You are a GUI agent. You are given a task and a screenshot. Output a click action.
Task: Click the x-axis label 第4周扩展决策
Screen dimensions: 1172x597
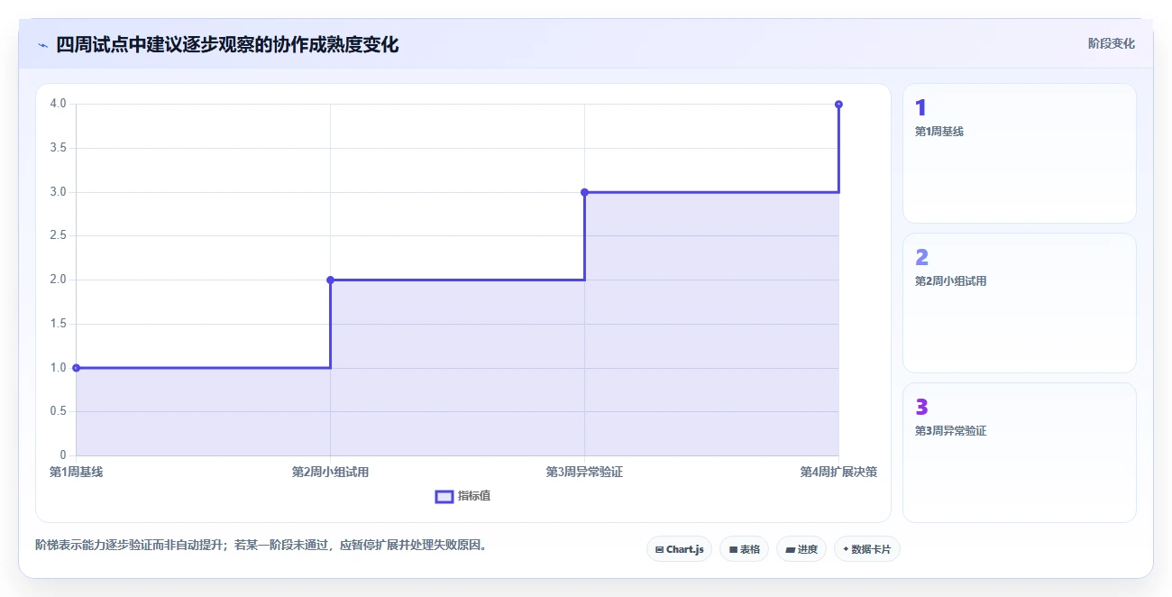pyautogui.click(x=838, y=472)
